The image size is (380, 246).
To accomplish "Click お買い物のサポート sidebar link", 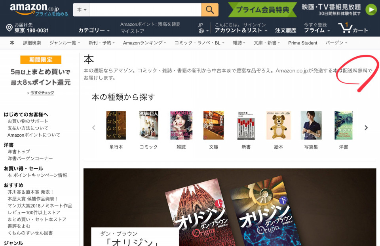I will (x=28, y=121).
